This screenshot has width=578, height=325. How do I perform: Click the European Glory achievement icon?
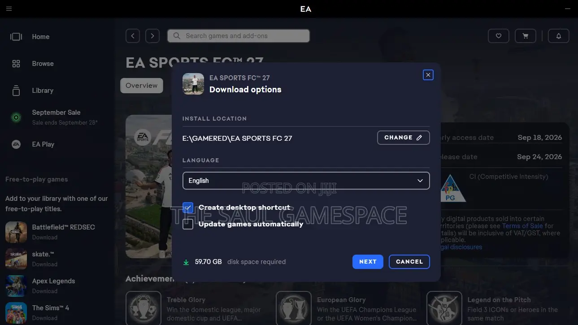click(x=294, y=309)
